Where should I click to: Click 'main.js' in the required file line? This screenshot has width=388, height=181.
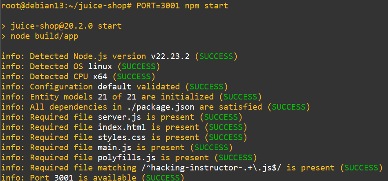(x=114, y=148)
